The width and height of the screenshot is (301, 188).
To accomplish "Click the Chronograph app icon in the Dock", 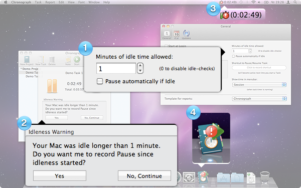I will pos(203,177).
